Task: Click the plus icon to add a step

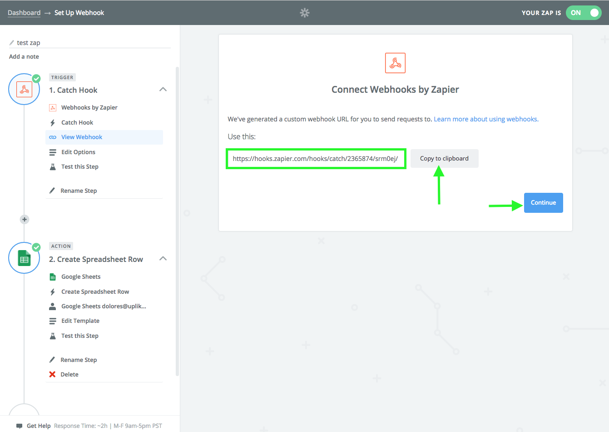Action: pos(25,220)
